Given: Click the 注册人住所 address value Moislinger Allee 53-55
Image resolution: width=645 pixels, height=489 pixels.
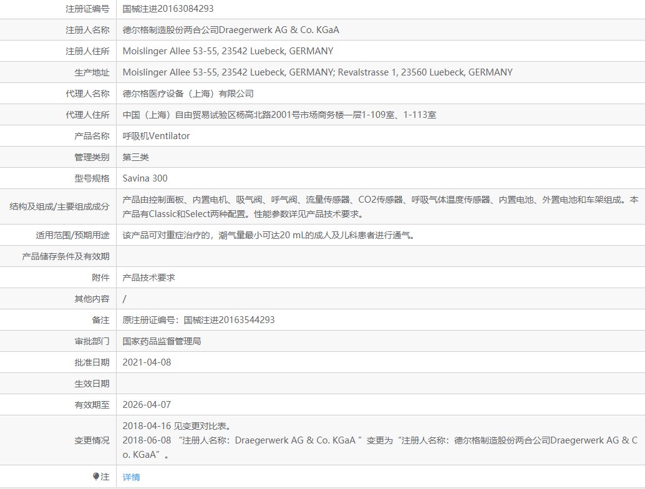Looking at the screenshot, I should [x=228, y=51].
